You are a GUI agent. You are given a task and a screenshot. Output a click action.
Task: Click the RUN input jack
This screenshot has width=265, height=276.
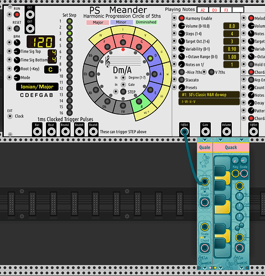click(x=9, y=14)
